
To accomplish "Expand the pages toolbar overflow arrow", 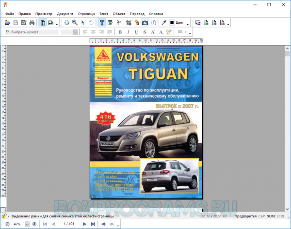I will (x=228, y=24).
